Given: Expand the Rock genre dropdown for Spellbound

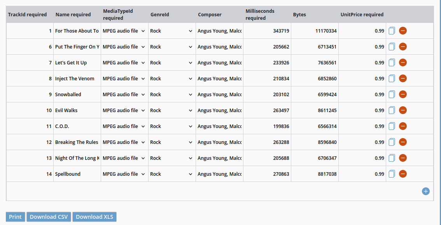Looking at the screenshot, I should [x=172, y=174].
